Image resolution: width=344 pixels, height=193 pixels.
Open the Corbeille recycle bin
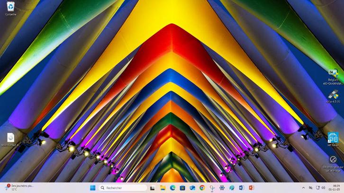click(x=10, y=7)
